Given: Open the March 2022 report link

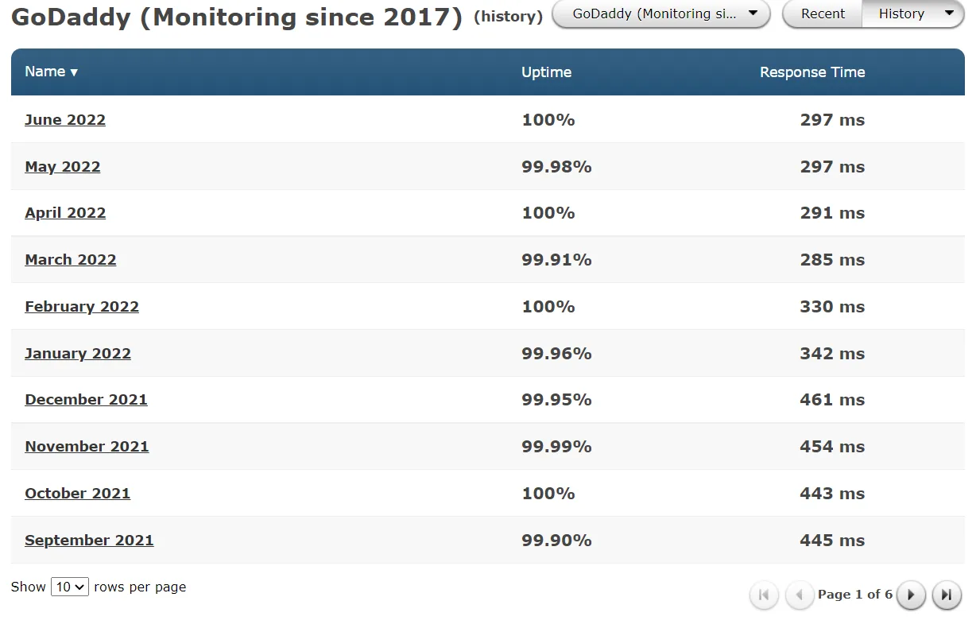Looking at the screenshot, I should pyautogui.click(x=71, y=260).
